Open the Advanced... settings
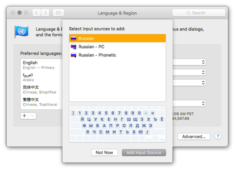Viewport: 234px width, 169px height. (194, 137)
